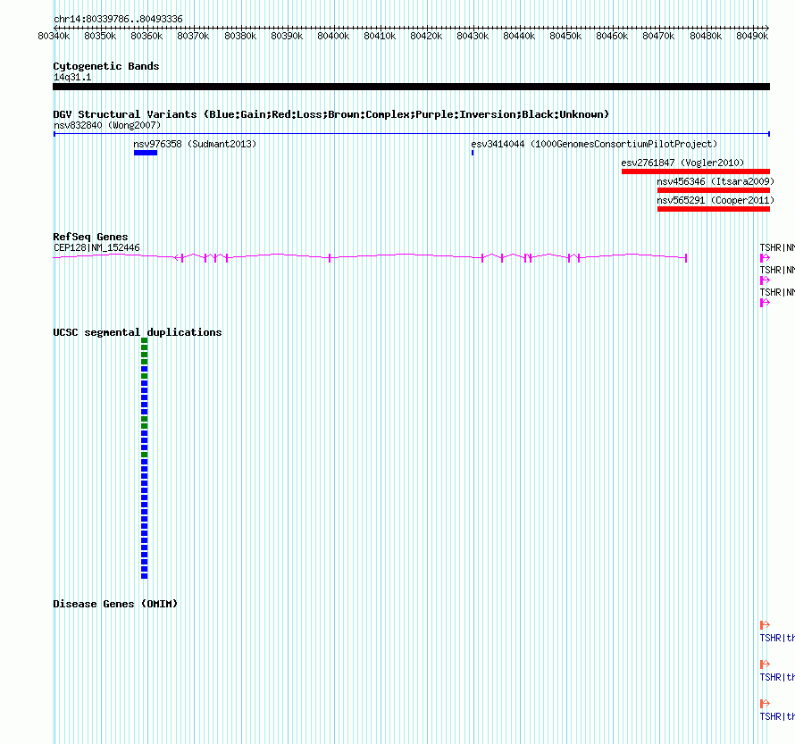Select the 80430k ruler tick label

(x=473, y=36)
